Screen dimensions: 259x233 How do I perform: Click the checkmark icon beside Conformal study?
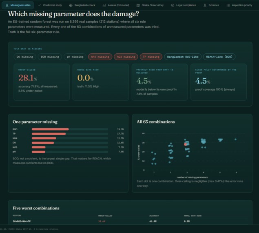(x=40, y=5)
